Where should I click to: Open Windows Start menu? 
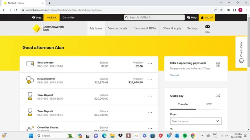31,136
